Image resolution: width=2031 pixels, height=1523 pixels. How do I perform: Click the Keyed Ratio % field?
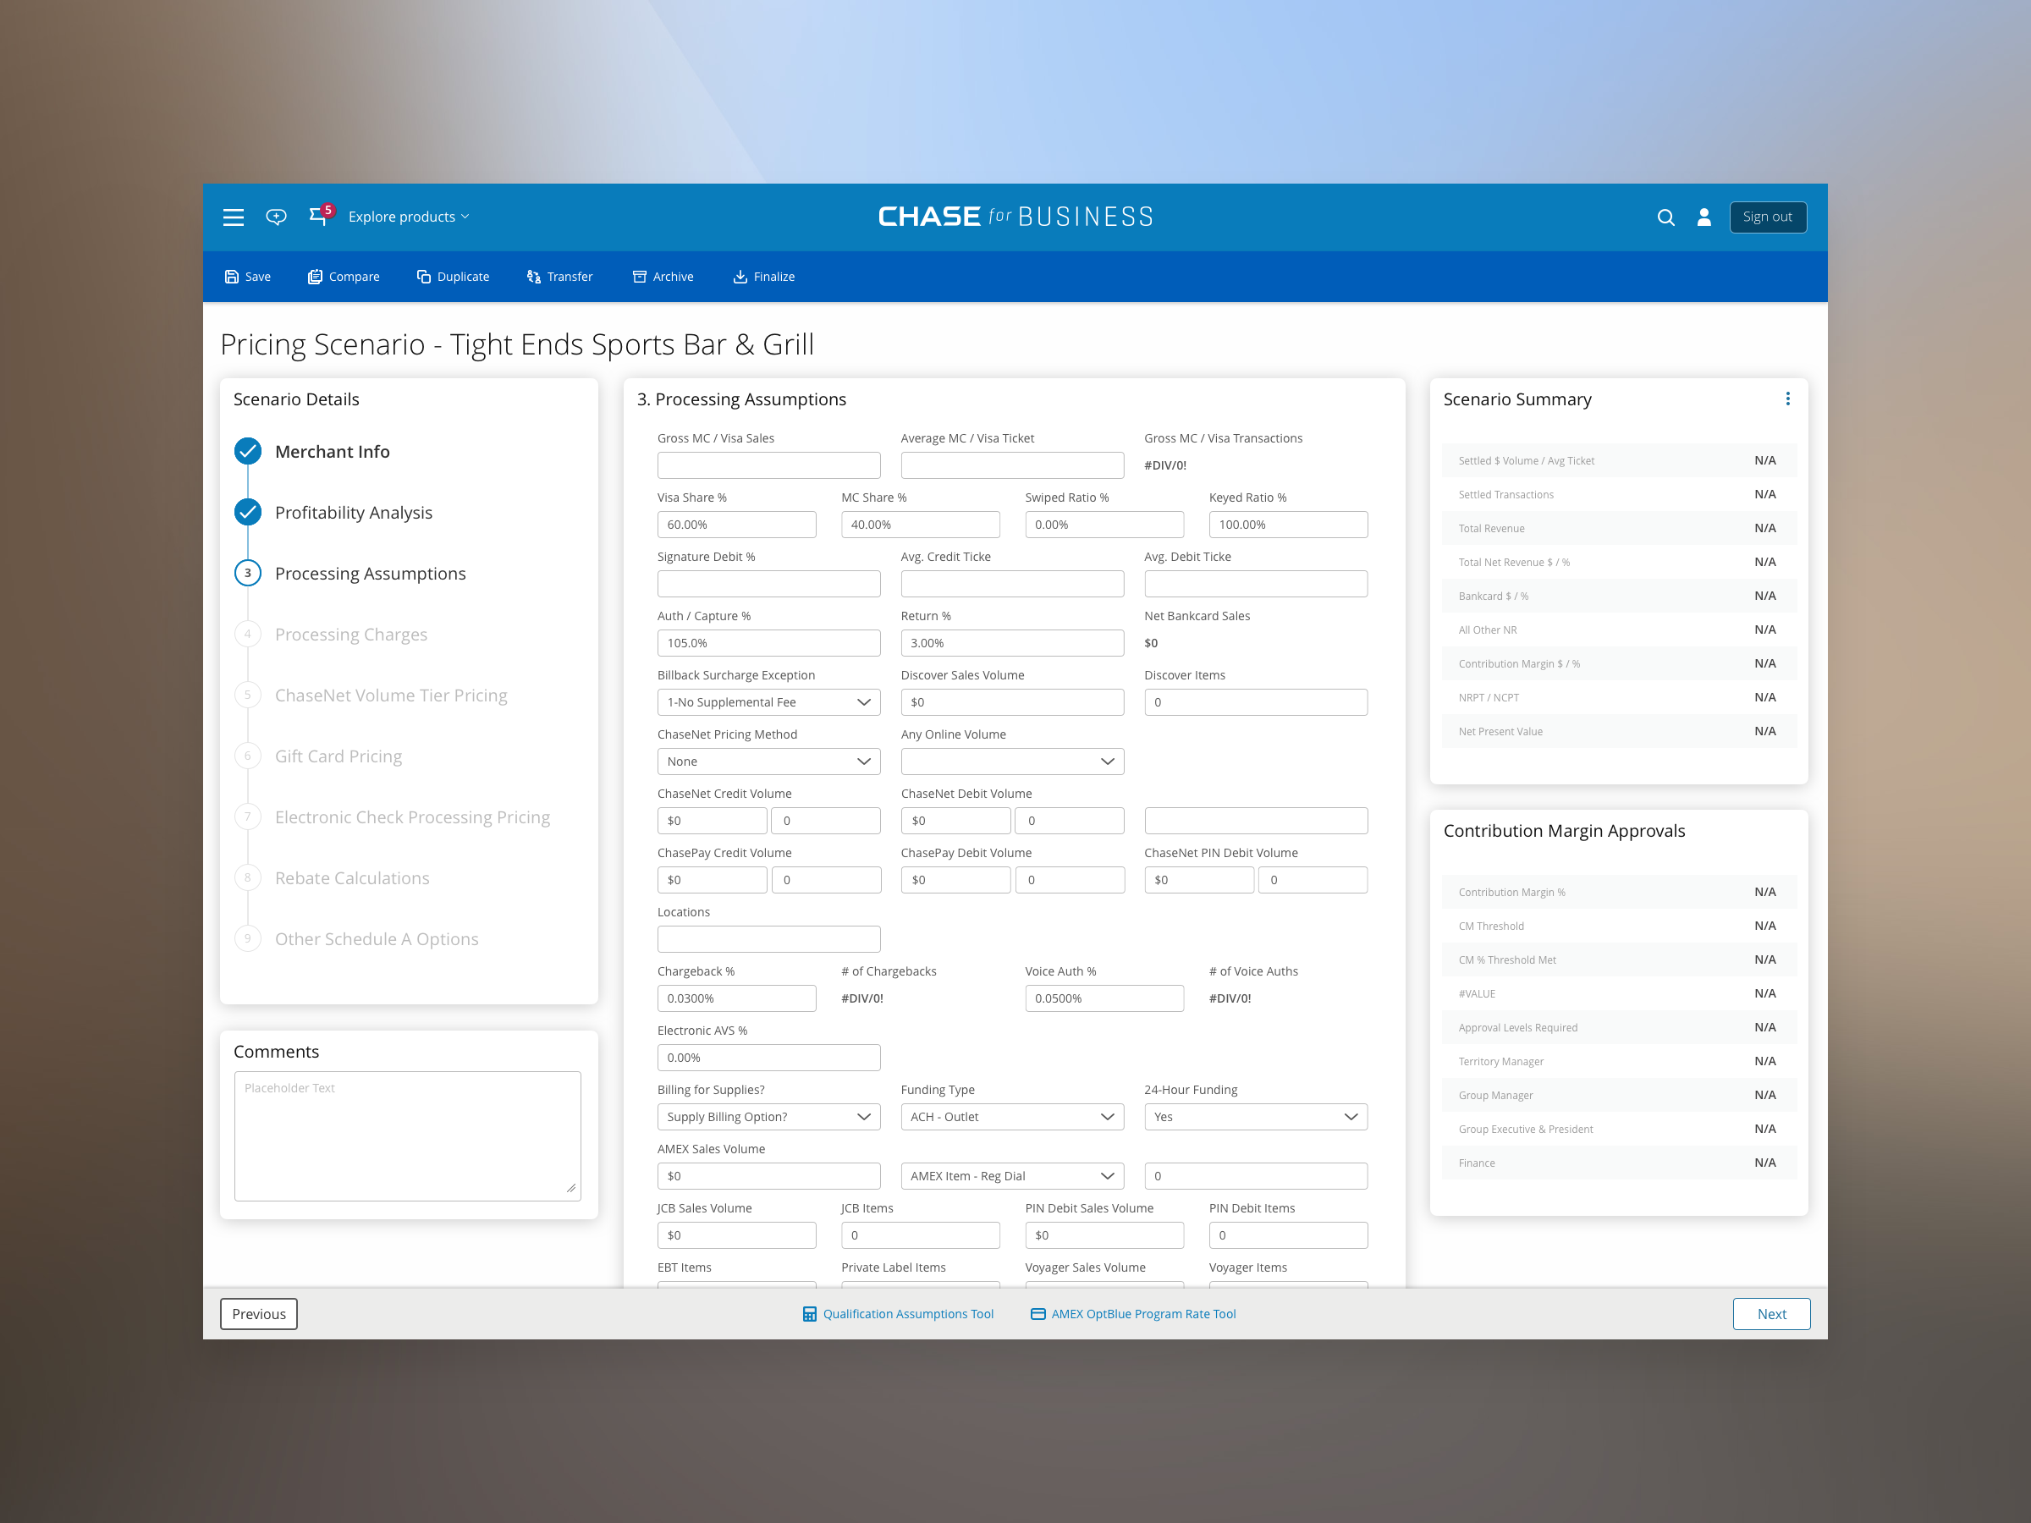(x=1288, y=525)
